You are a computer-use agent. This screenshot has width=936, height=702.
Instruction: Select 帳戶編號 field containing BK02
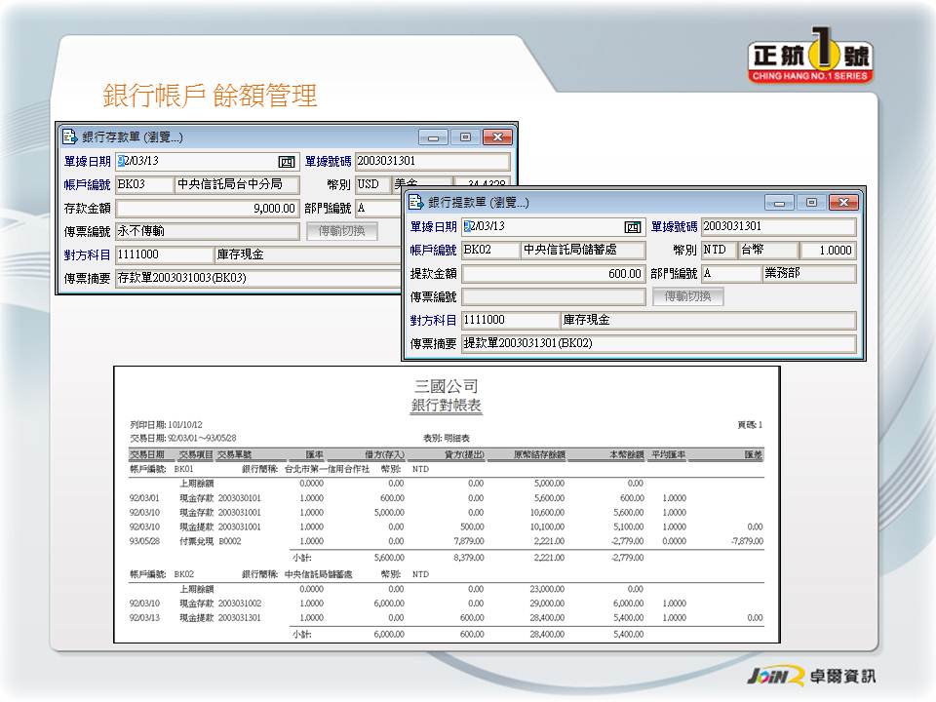tap(489, 251)
